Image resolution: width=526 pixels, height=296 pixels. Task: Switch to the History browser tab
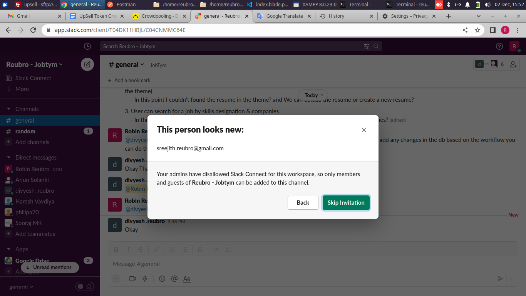pos(346,16)
